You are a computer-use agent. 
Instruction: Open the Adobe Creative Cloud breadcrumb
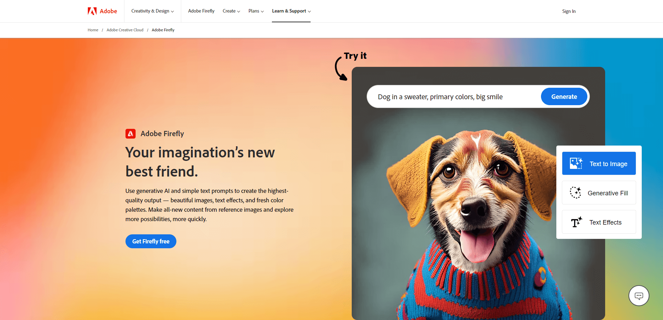pyautogui.click(x=125, y=30)
